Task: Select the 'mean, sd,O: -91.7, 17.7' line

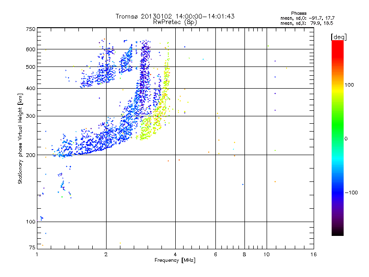Action: tap(307, 18)
